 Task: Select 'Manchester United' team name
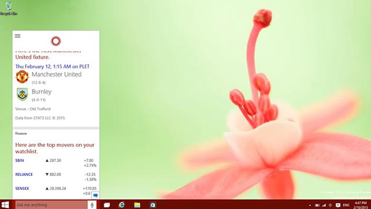(x=57, y=74)
